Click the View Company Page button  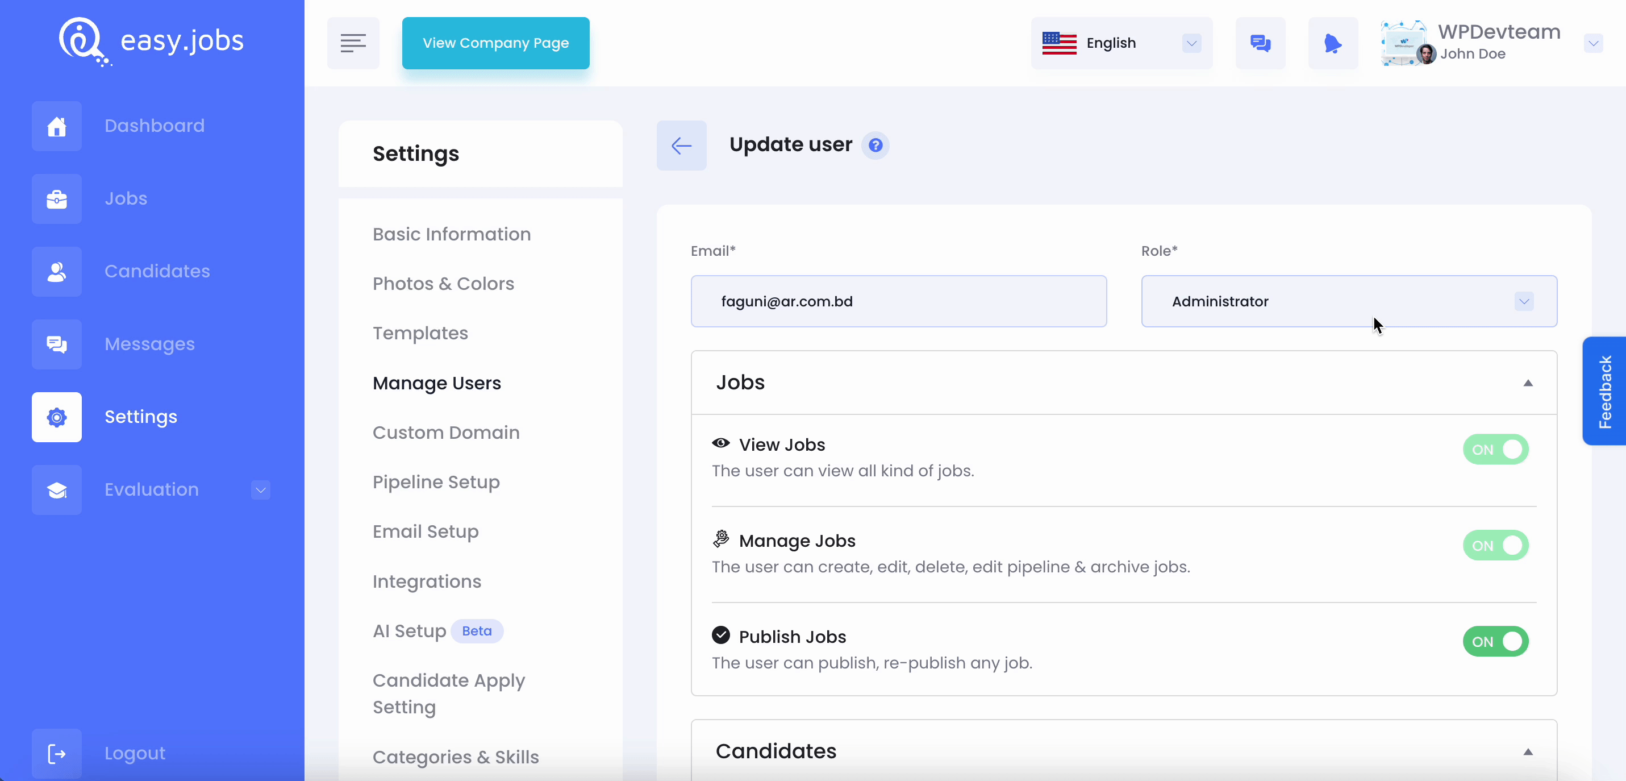(495, 43)
